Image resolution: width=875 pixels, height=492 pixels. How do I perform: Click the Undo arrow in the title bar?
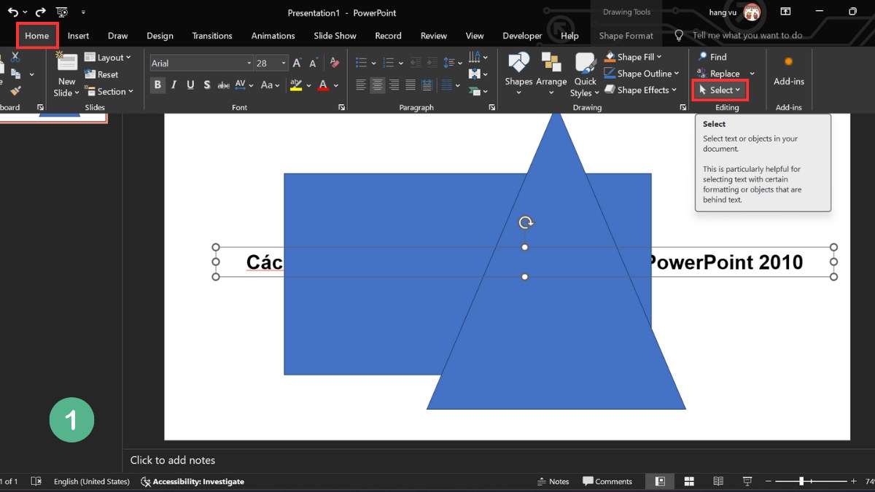[12, 12]
